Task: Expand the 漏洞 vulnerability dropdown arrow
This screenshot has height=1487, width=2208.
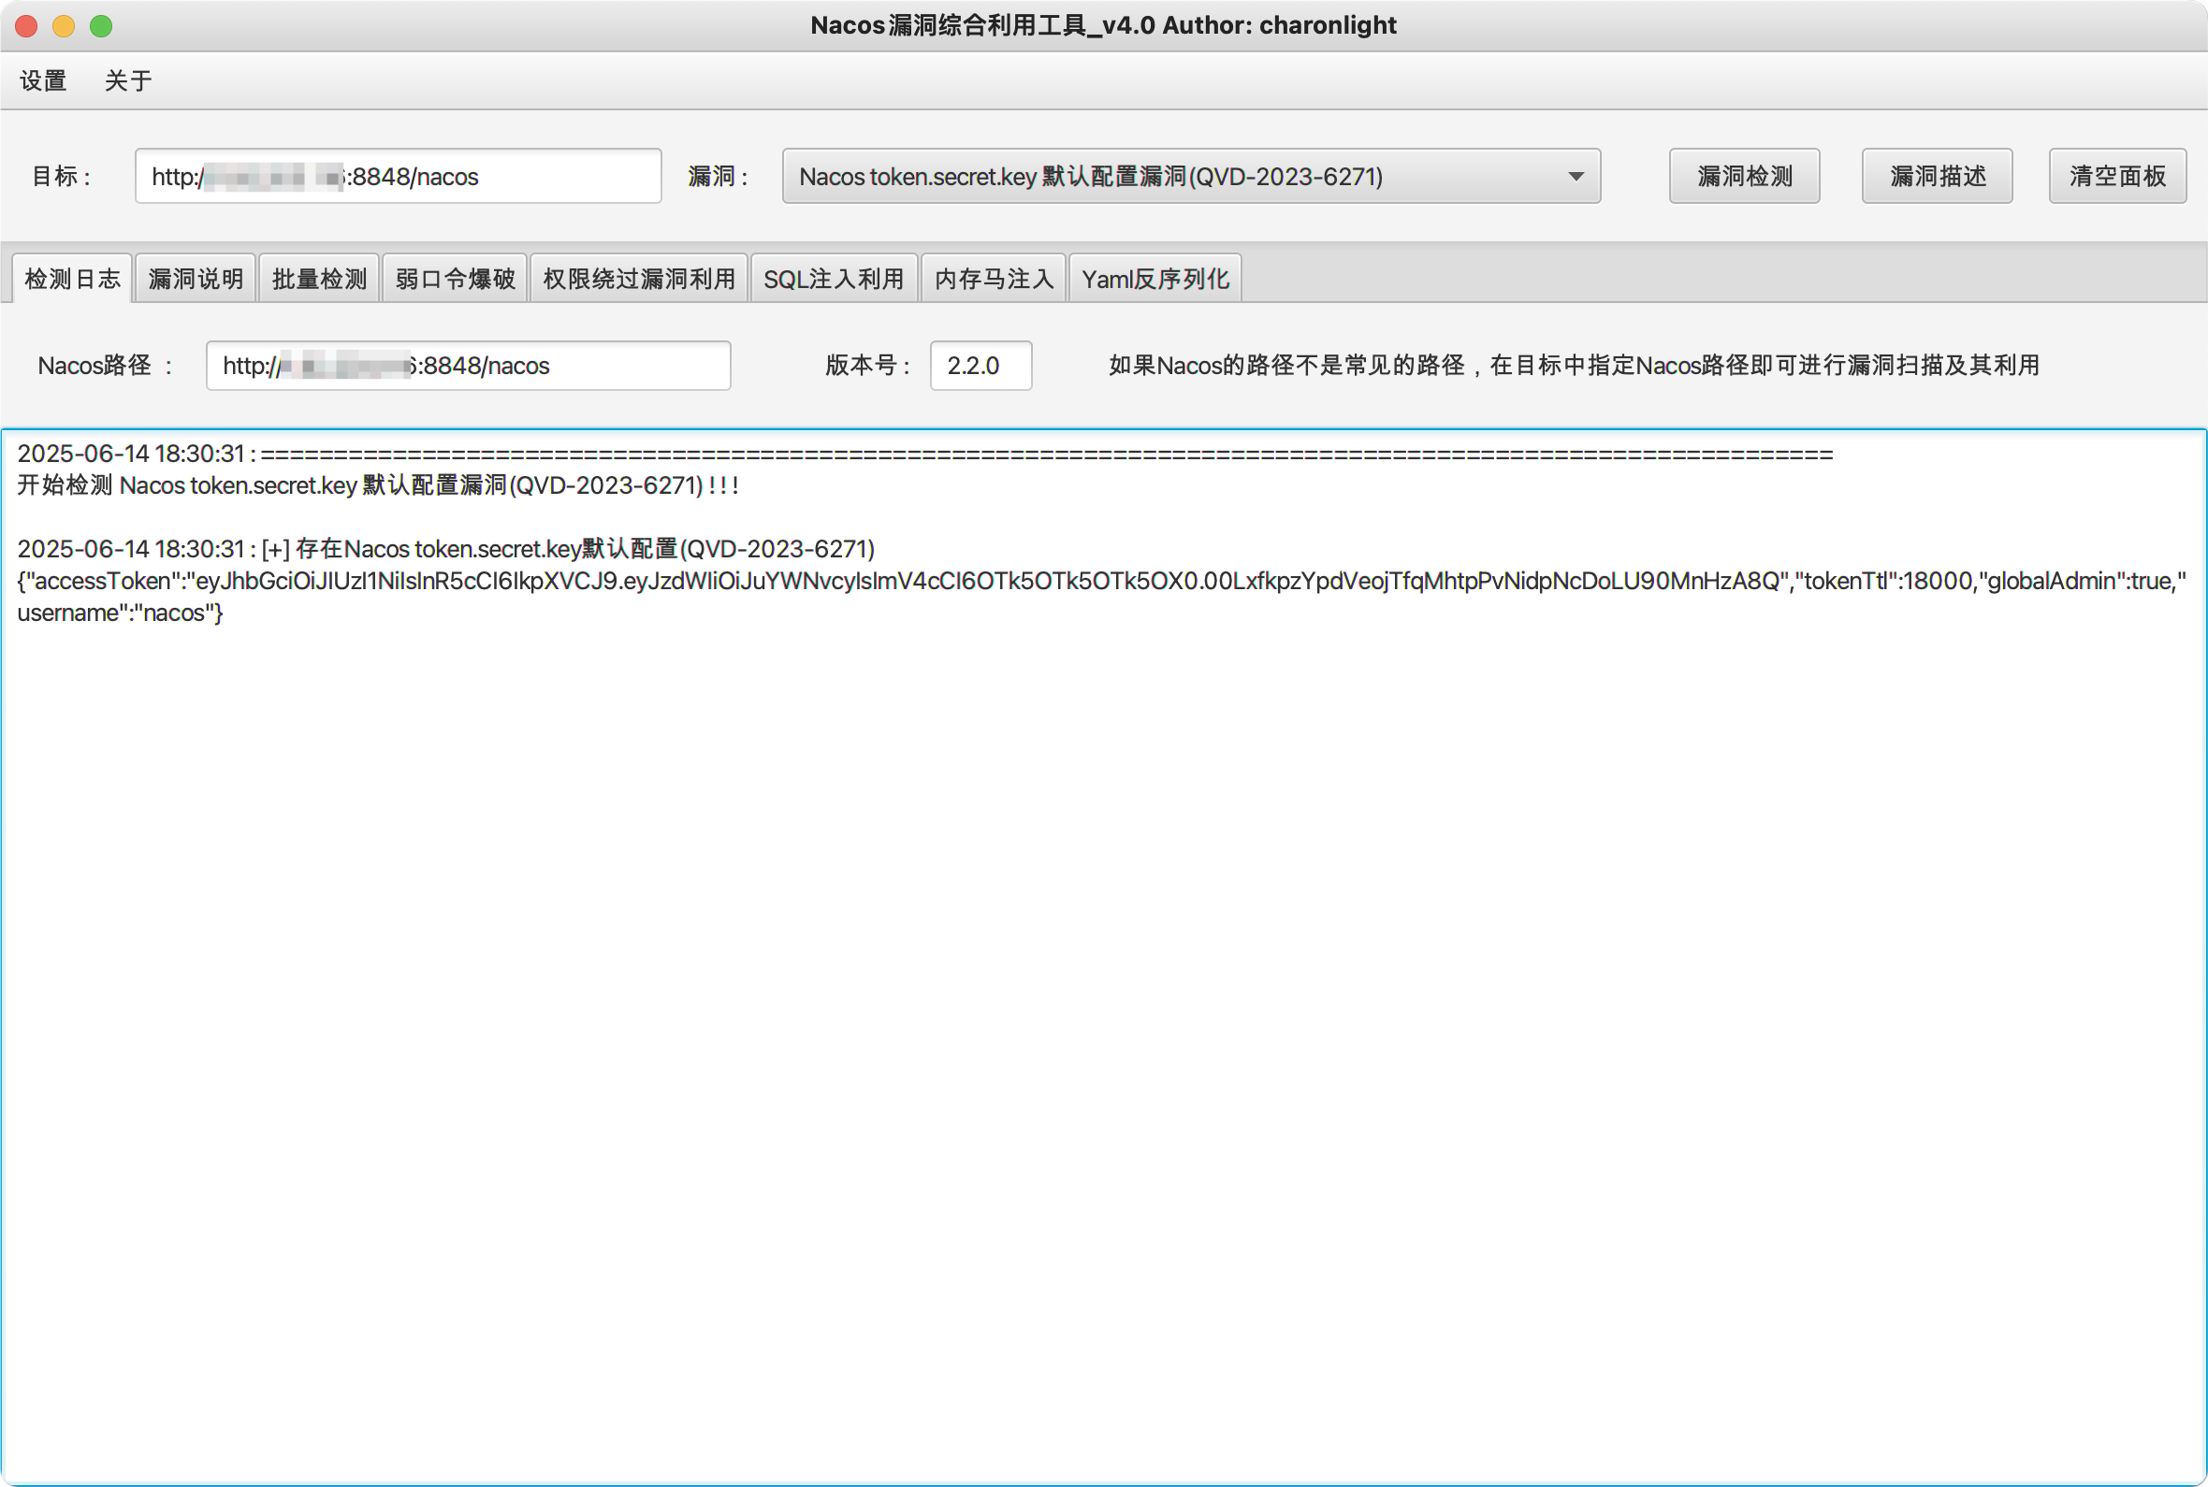Action: click(1576, 177)
